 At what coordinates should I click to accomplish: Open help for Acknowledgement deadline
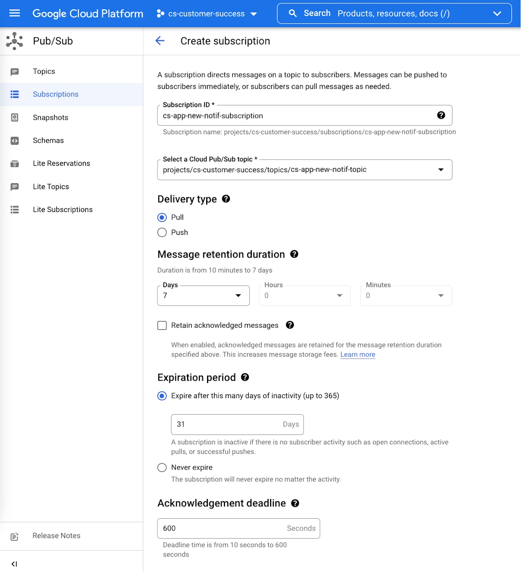click(295, 503)
